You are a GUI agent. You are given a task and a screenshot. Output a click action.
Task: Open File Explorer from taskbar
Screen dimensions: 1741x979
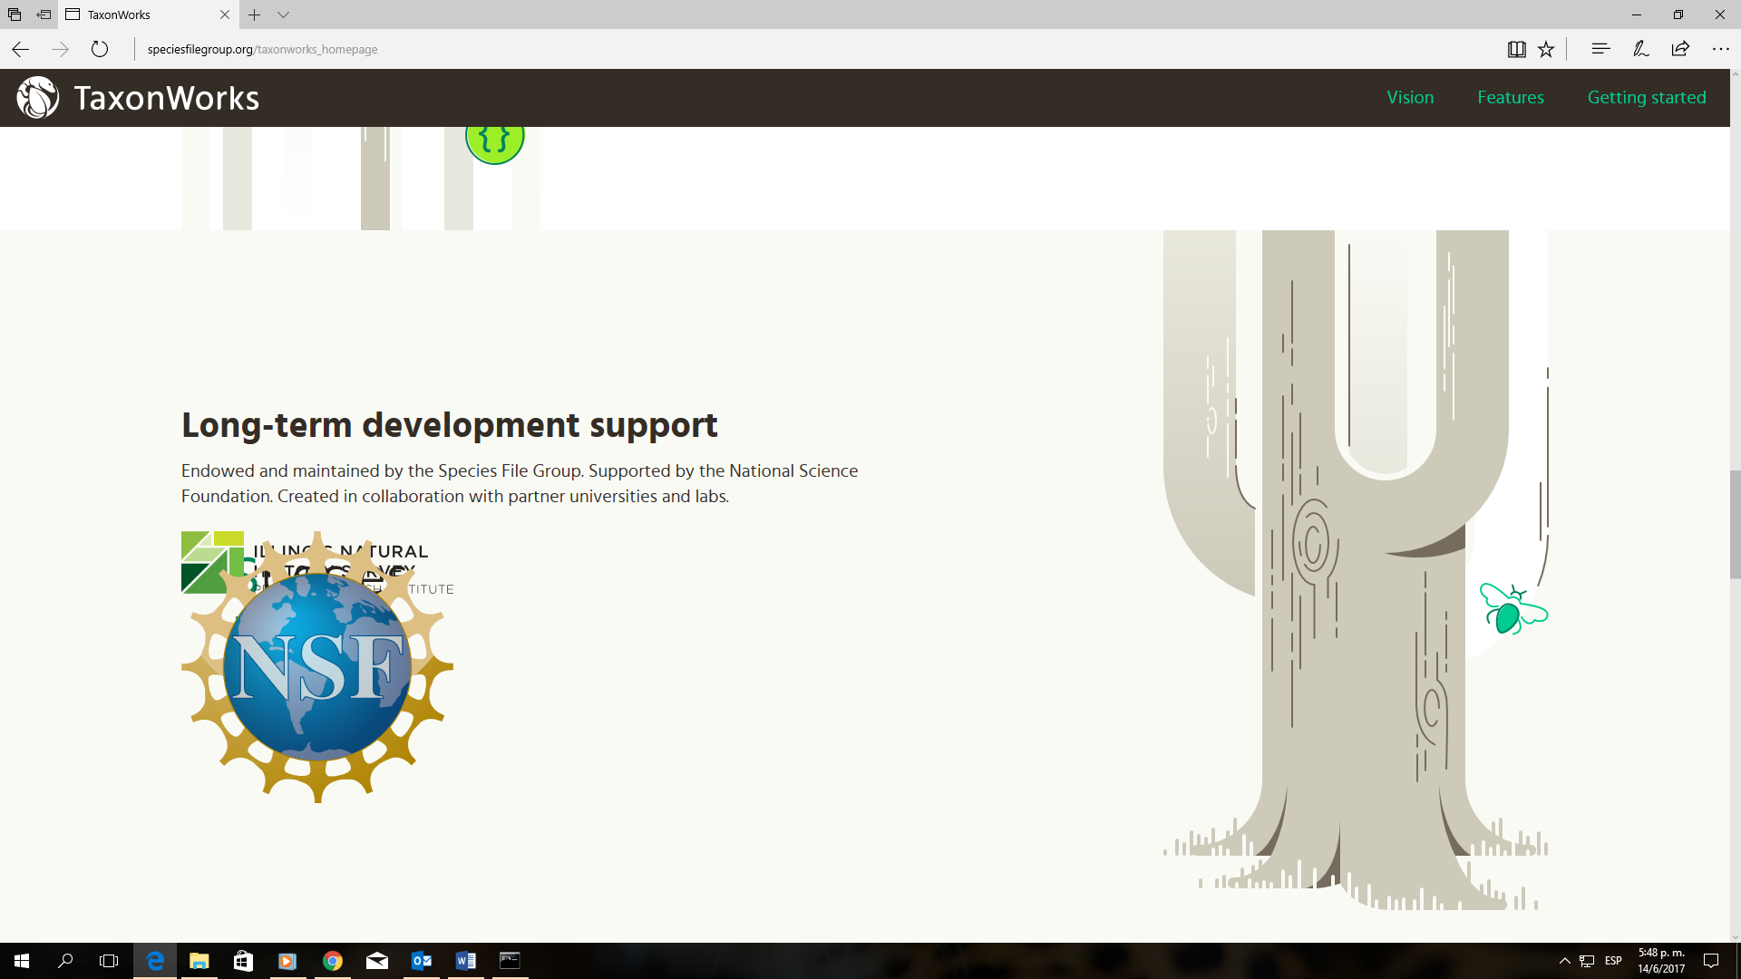coord(199,961)
